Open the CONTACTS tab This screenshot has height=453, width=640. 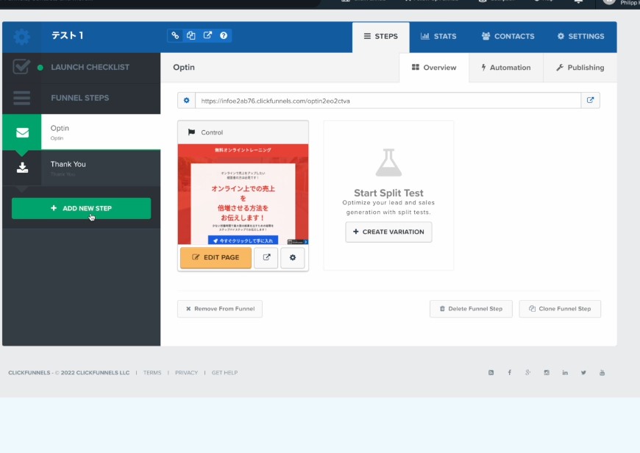pyautogui.click(x=508, y=37)
